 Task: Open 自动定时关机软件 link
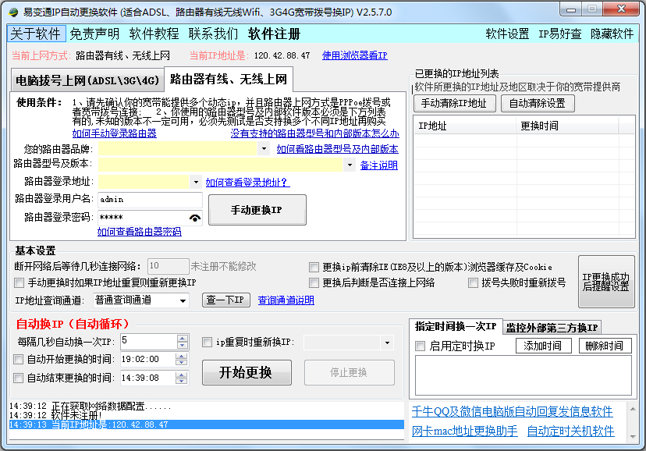(570, 431)
